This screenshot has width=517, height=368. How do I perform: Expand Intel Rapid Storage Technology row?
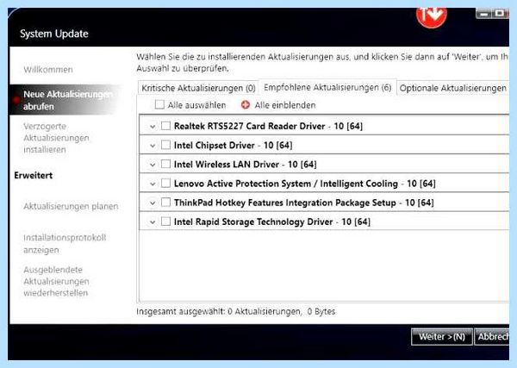point(153,222)
